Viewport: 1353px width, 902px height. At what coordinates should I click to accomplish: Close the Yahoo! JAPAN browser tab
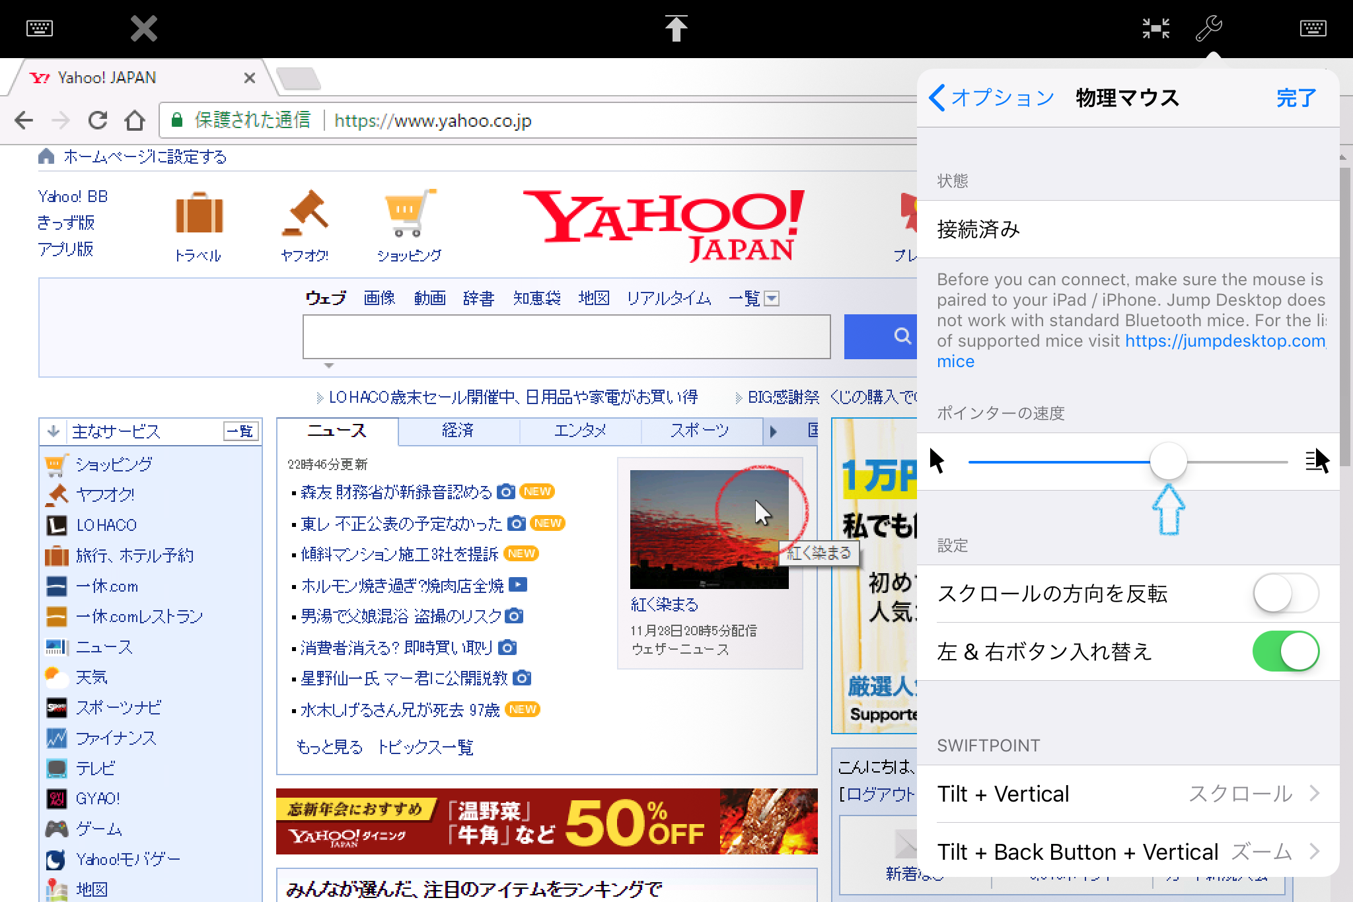coord(250,78)
